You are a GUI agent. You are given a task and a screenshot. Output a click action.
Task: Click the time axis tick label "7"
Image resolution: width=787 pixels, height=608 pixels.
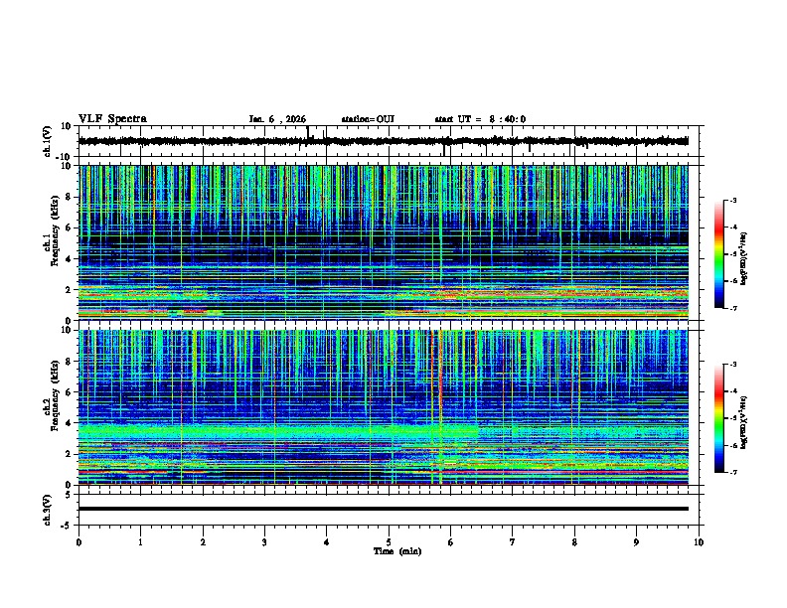513,542
